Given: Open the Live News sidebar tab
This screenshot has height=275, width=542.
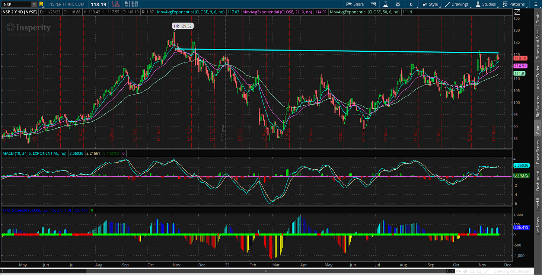Looking at the screenshot, I should click(538, 226).
